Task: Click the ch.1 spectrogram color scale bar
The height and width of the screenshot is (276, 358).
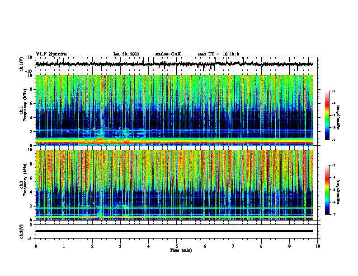Action: point(327,115)
